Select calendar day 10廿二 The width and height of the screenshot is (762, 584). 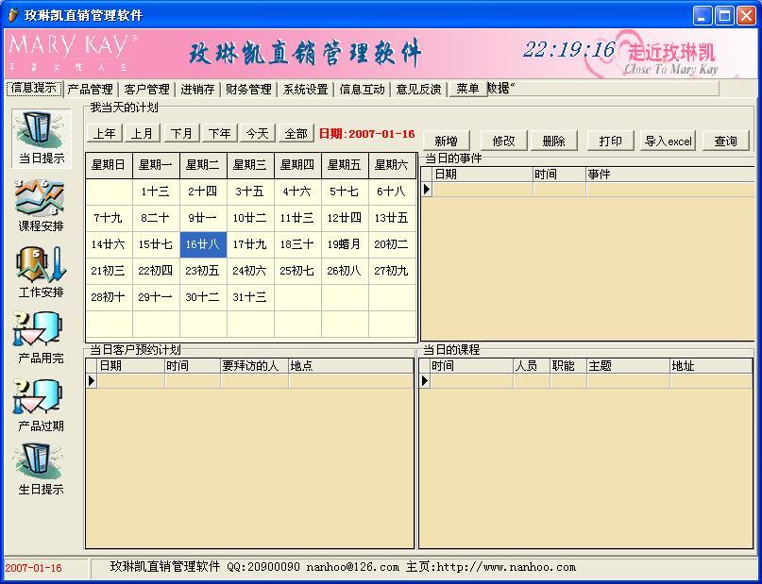(x=250, y=218)
